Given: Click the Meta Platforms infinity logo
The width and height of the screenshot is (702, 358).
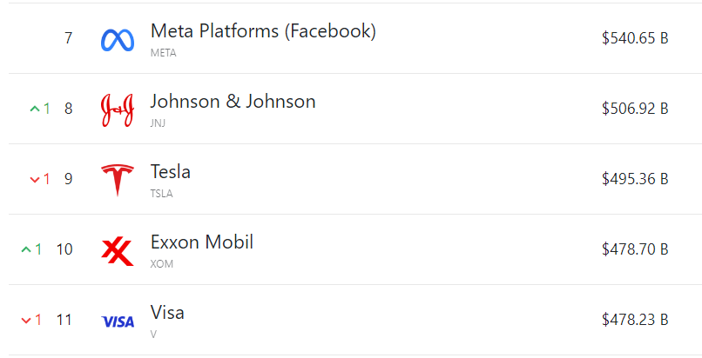Looking at the screenshot, I should (x=118, y=39).
